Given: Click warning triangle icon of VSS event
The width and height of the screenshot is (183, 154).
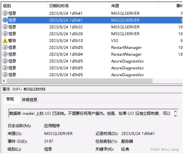Looking at the screenshot, I should click(5, 41).
